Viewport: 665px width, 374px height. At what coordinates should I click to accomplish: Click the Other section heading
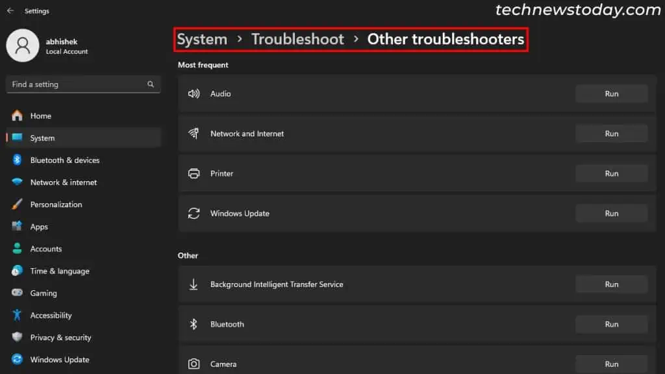coord(188,255)
